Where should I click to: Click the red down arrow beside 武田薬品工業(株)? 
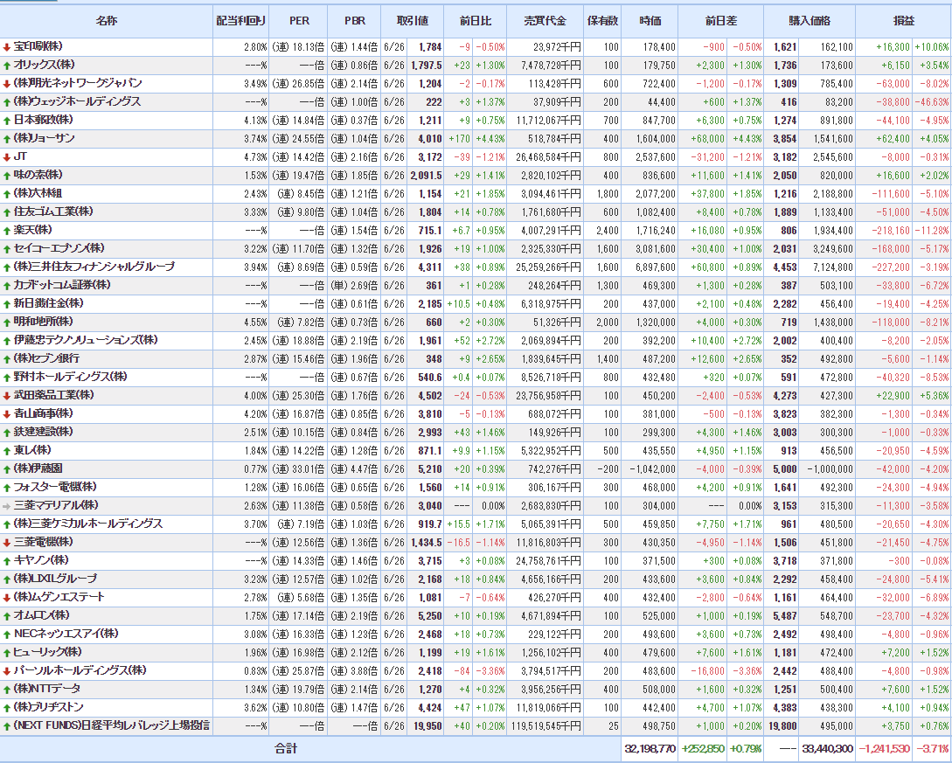7,395
